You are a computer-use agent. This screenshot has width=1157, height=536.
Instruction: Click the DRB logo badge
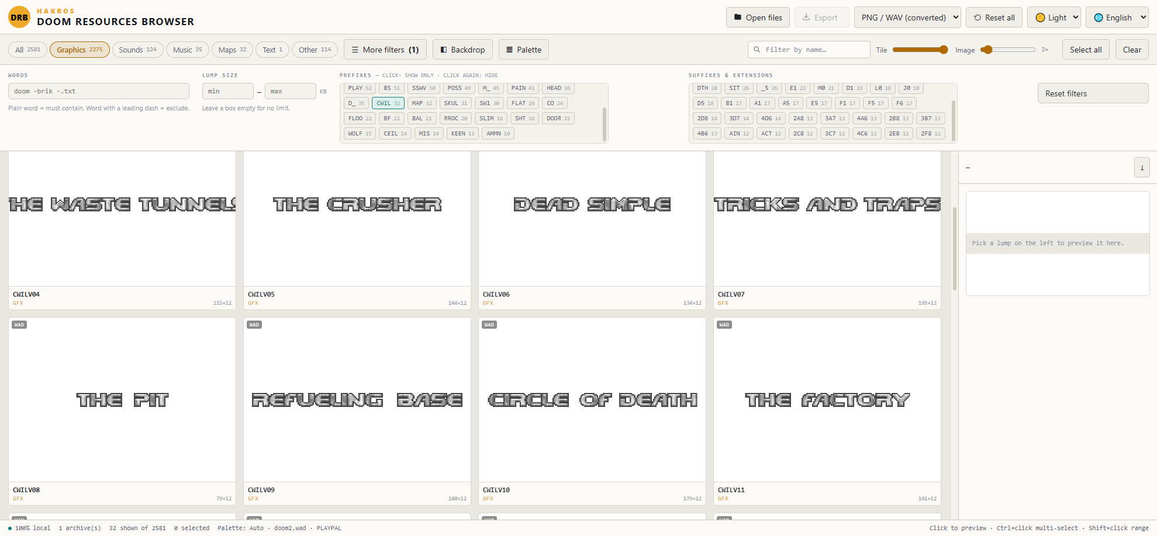click(19, 18)
